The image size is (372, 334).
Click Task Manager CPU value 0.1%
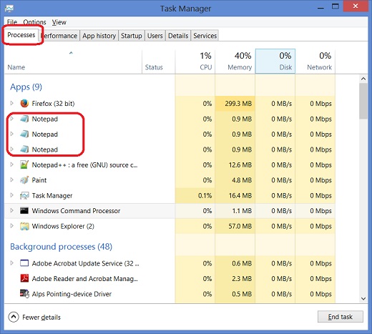[205, 195]
